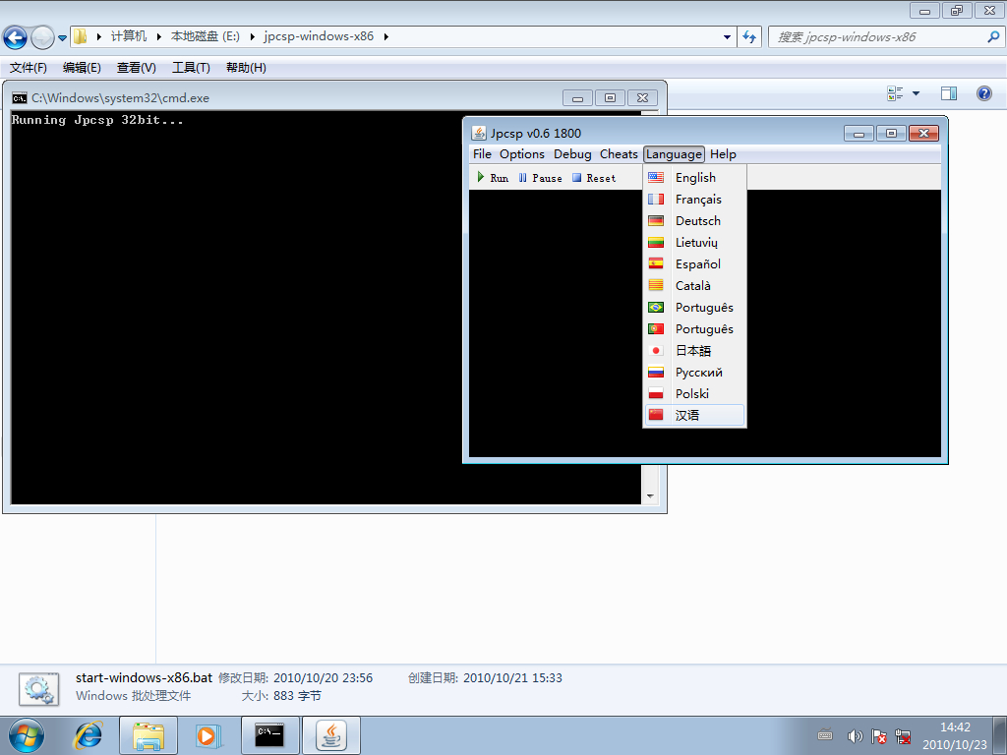Viewport: 1007px width, 755px height.
Task: Open 查看(V) menu
Action: click(136, 68)
